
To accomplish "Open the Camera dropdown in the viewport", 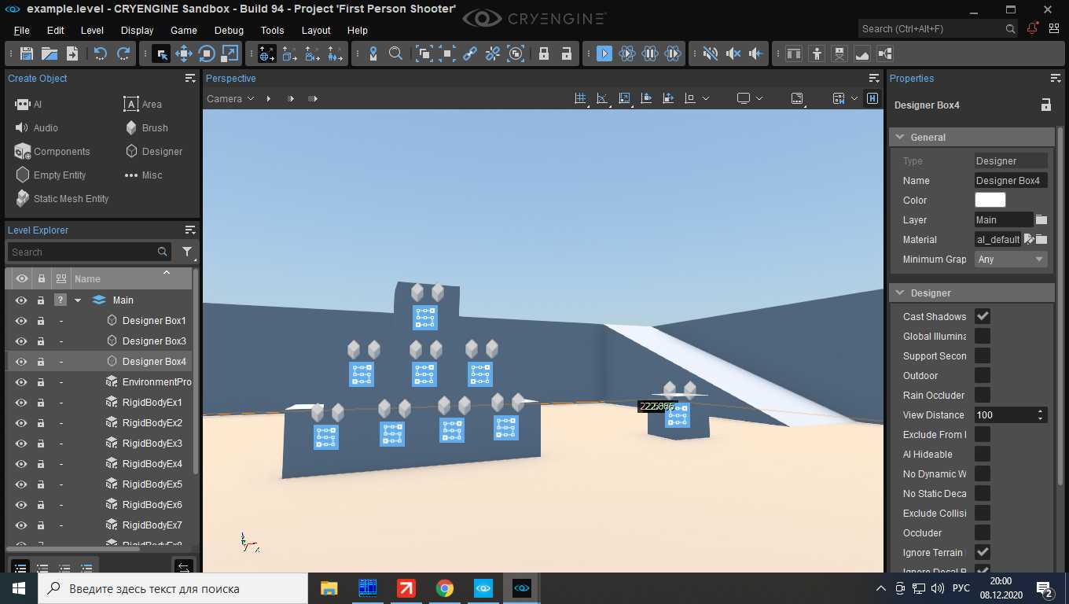I will click(x=230, y=98).
